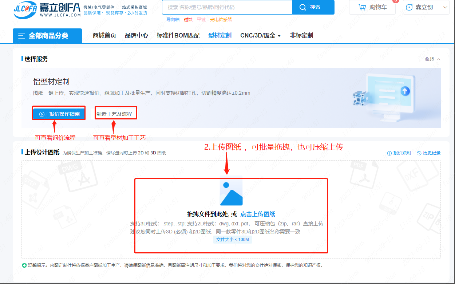Focus the product search input field
Screen dimensions: 455x284
coord(227,7)
